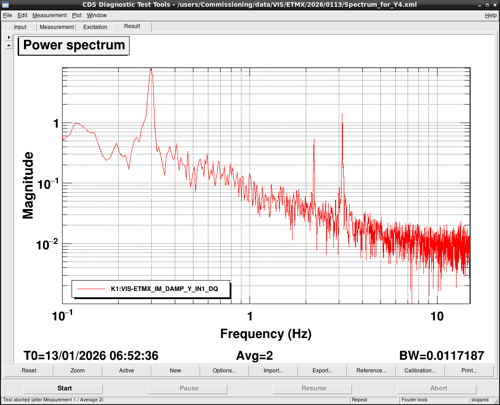Open the Measurement menu in menu bar
This screenshot has width=500, height=405.
click(49, 15)
